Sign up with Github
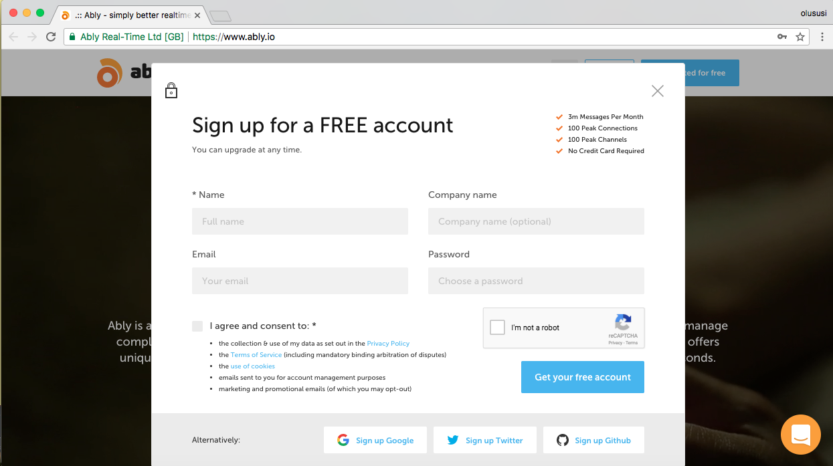Screen dimensions: 833x466 pyautogui.click(x=593, y=440)
